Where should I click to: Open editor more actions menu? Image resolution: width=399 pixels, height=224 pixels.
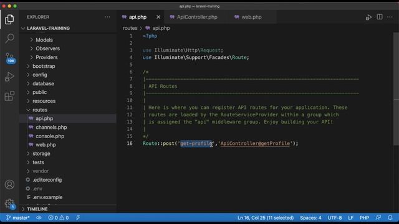click(x=390, y=17)
